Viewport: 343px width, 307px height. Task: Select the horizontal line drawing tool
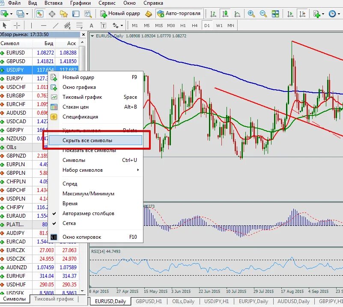44,25
